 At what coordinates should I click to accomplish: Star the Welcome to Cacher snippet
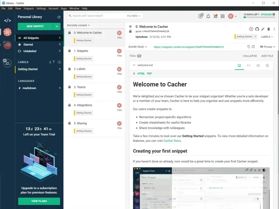(130, 26)
